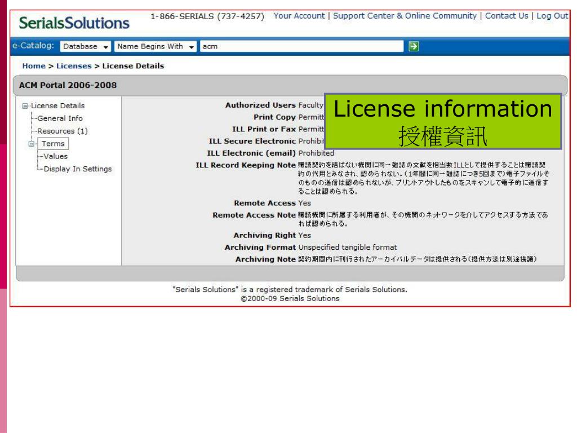Click the phone number 1-866-SERIALS
This screenshot has width=577, height=433.
point(207,16)
